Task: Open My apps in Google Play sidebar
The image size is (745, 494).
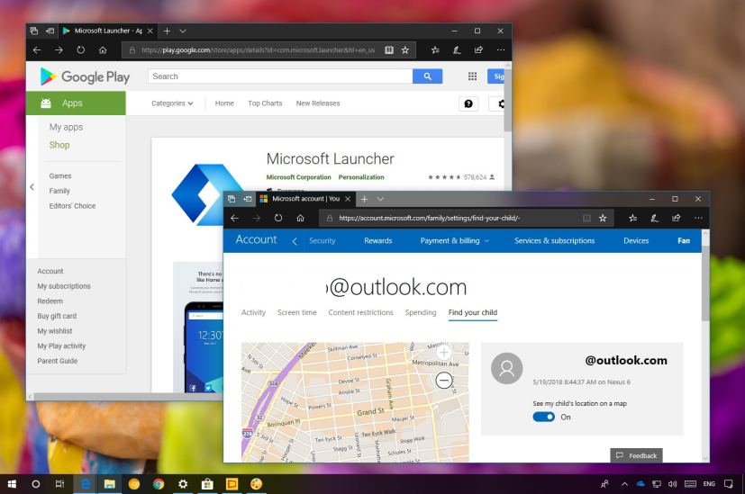Action: pyautogui.click(x=66, y=127)
